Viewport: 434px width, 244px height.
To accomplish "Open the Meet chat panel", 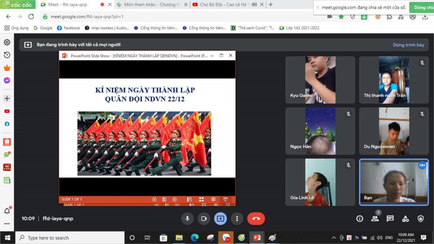I will pyautogui.click(x=390, y=218).
